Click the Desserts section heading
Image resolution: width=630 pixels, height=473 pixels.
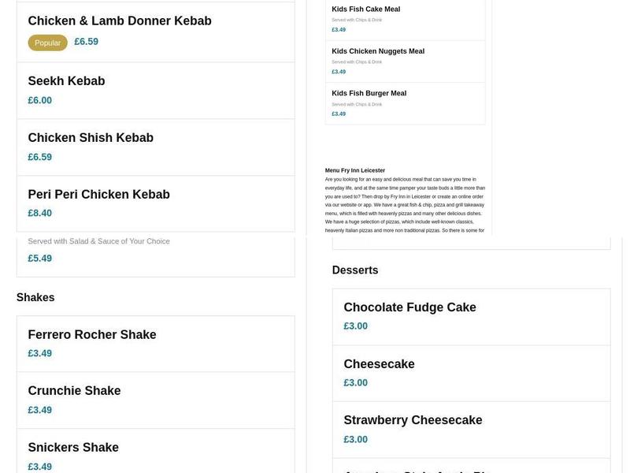click(355, 270)
